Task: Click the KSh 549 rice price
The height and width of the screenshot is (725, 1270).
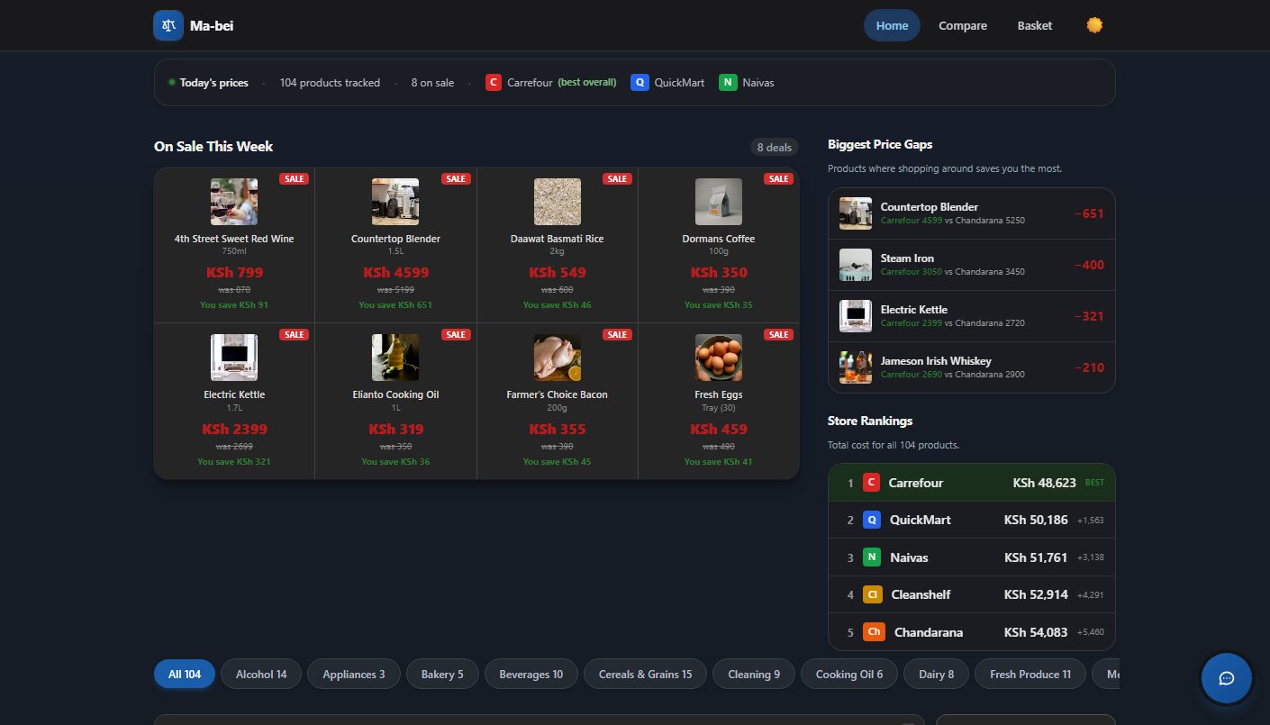Action: click(x=558, y=272)
